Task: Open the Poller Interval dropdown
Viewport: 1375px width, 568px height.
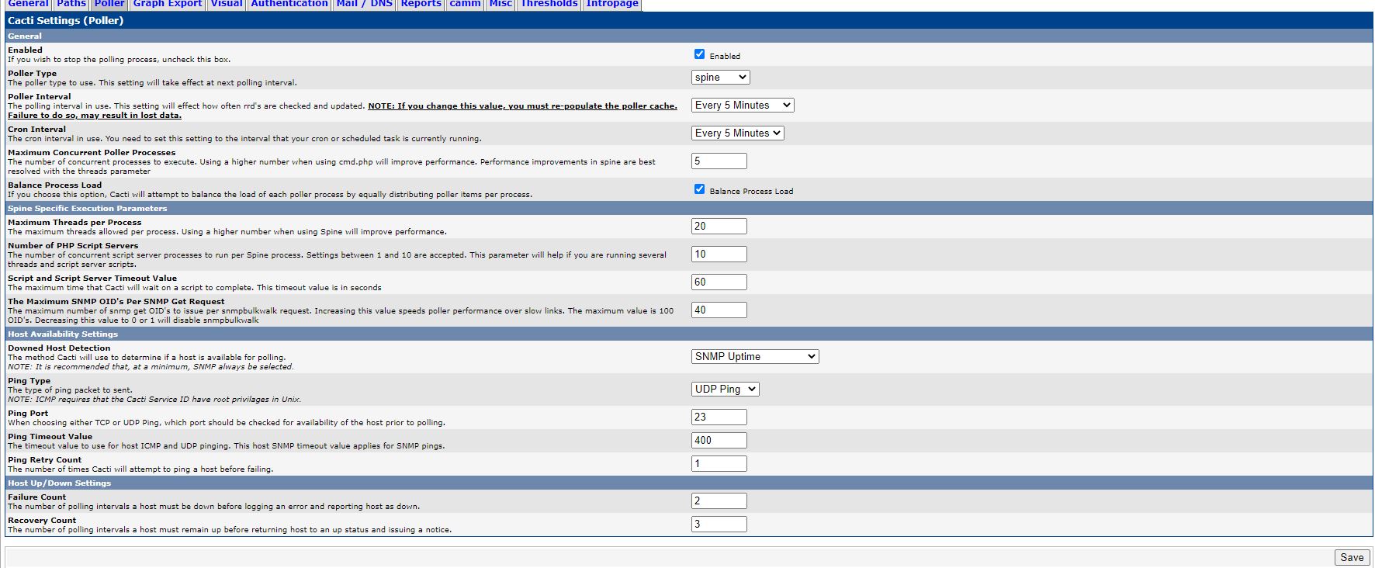Action: (743, 106)
